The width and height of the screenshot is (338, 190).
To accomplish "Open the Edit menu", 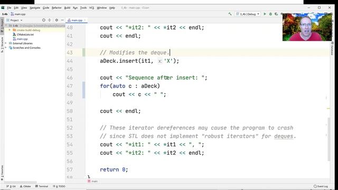I will click(x=16, y=7).
